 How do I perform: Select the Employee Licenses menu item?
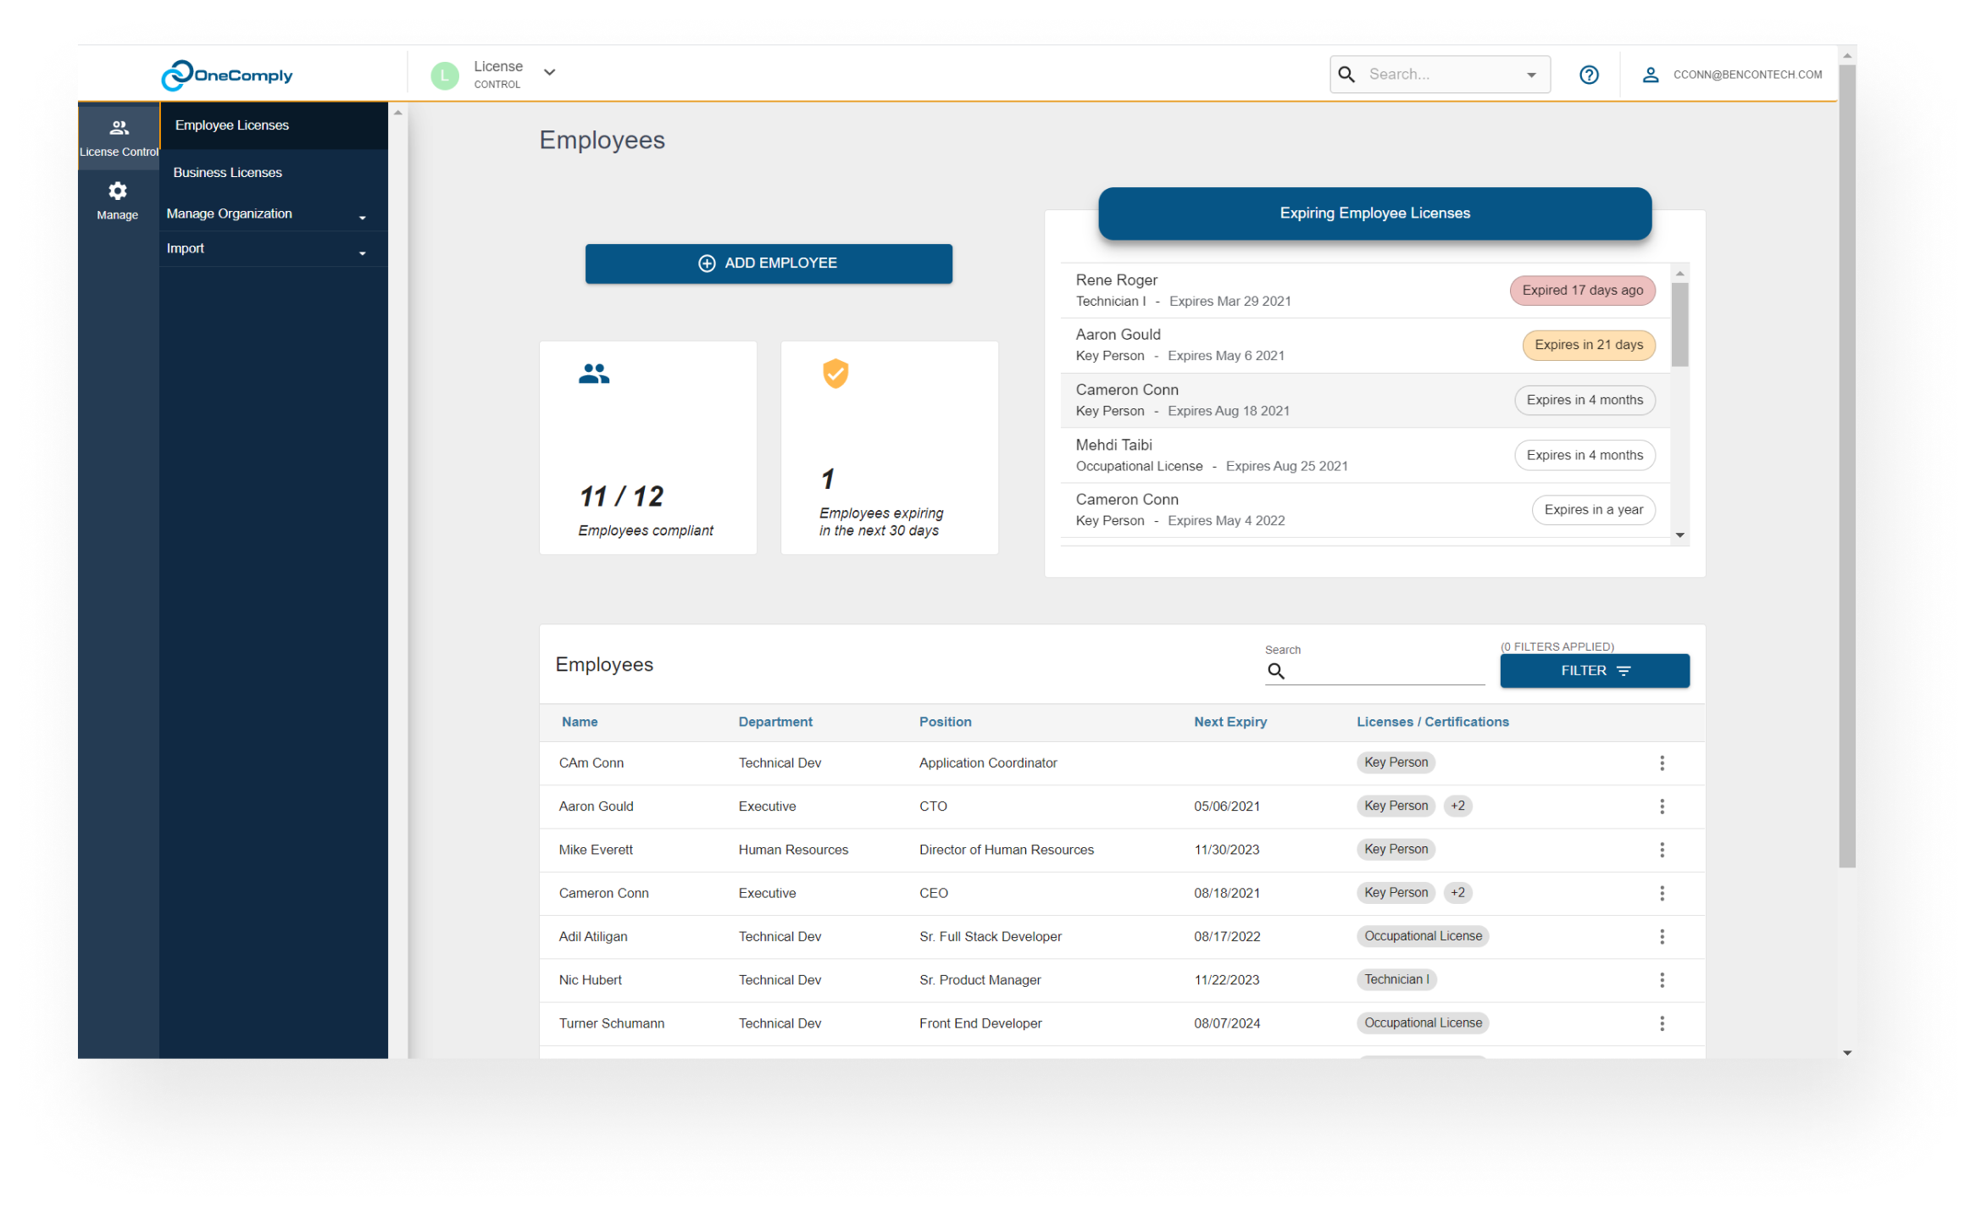click(x=231, y=125)
